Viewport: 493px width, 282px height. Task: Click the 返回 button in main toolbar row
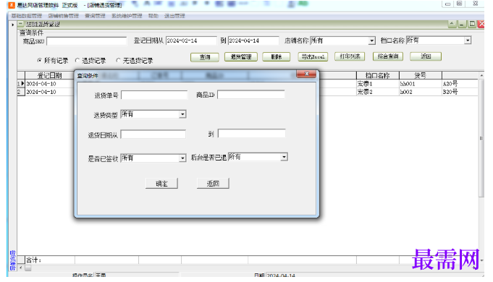pyautogui.click(x=426, y=56)
